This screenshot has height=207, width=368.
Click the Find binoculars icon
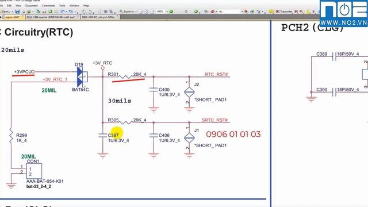206,11
